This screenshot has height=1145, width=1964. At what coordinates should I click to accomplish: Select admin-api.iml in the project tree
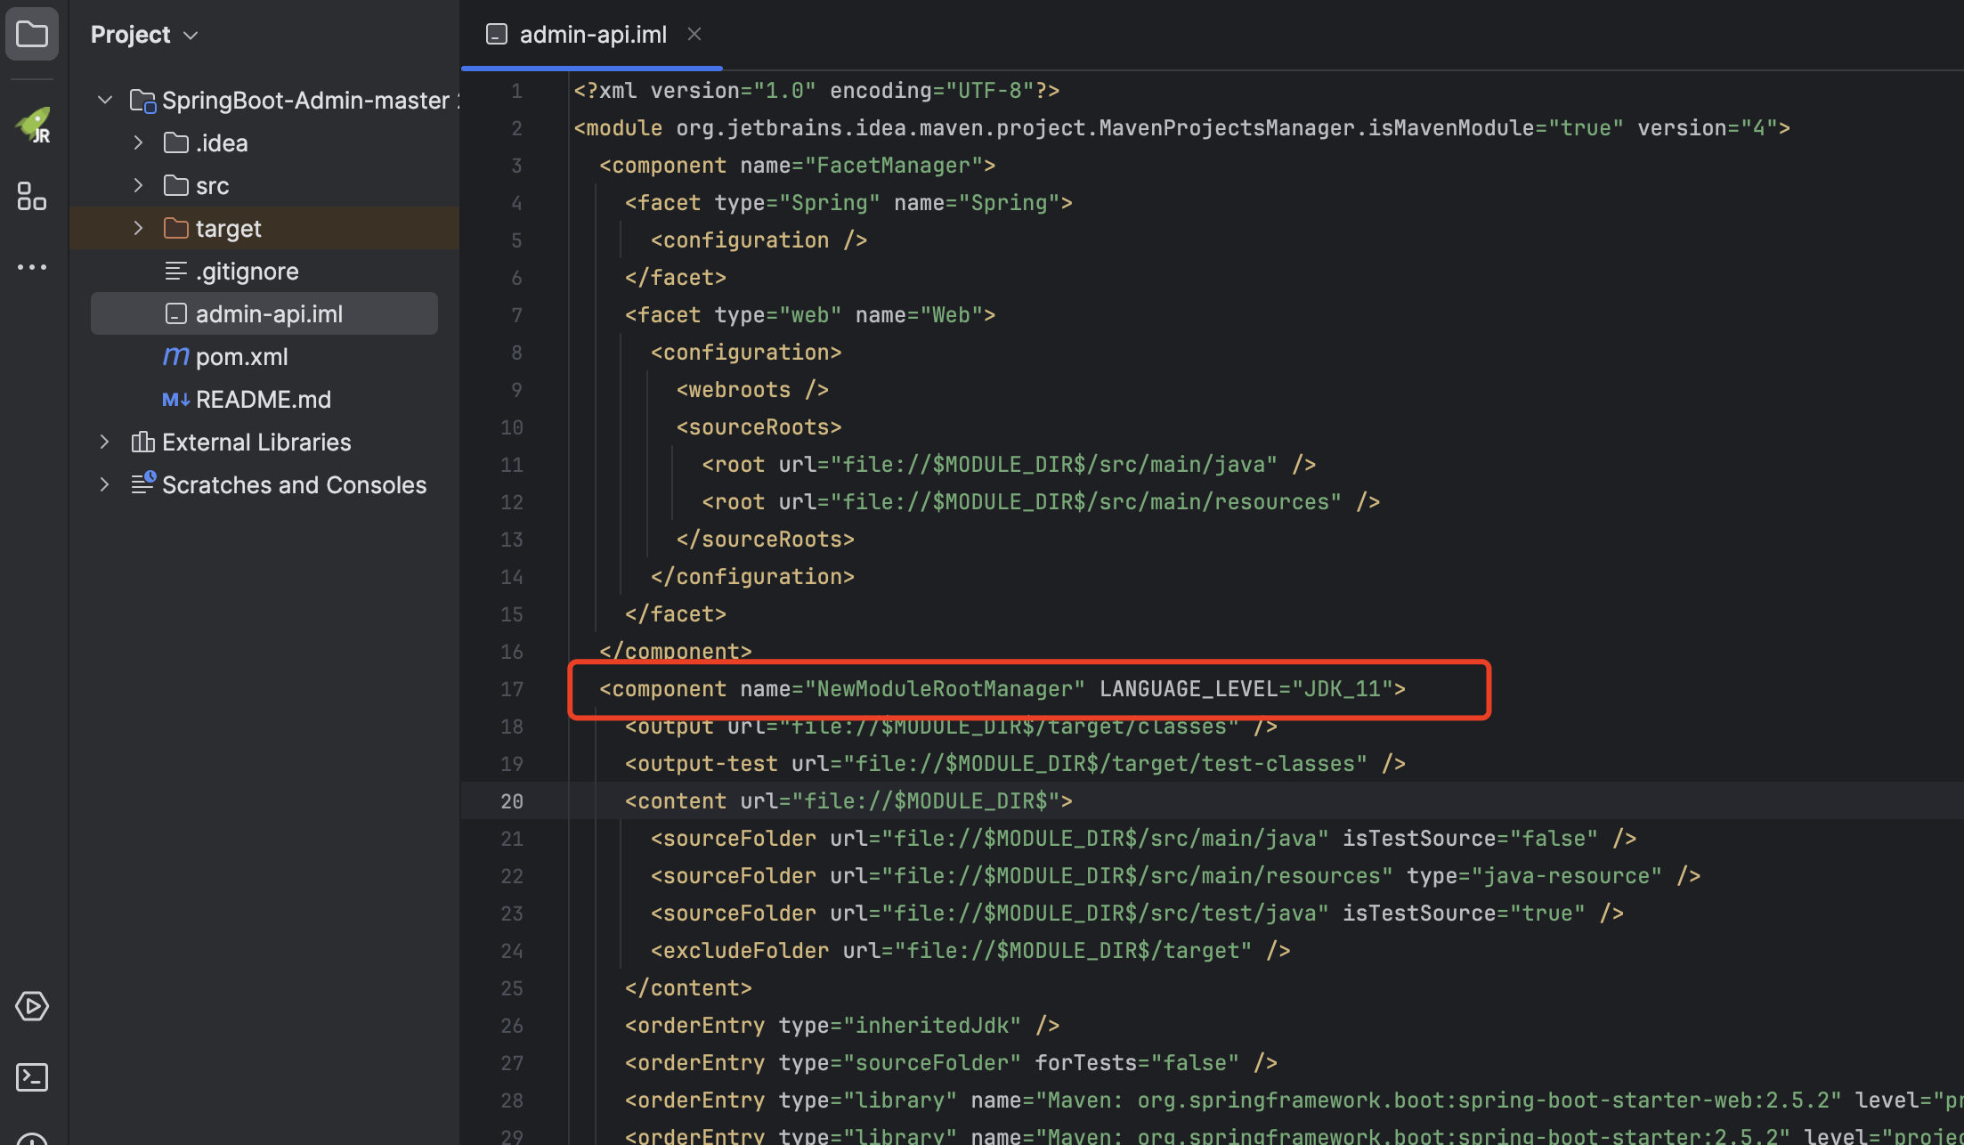click(x=264, y=313)
